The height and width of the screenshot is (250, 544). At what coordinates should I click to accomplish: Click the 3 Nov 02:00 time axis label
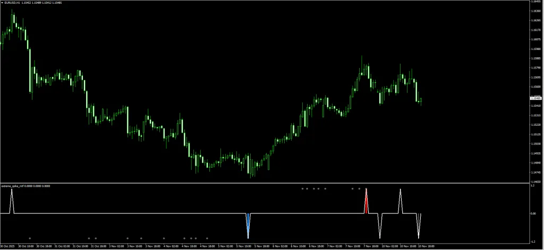(116, 246)
